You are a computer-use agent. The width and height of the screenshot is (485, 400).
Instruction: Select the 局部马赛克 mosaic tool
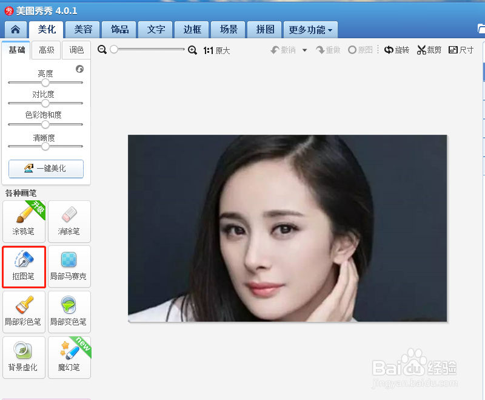tap(69, 267)
